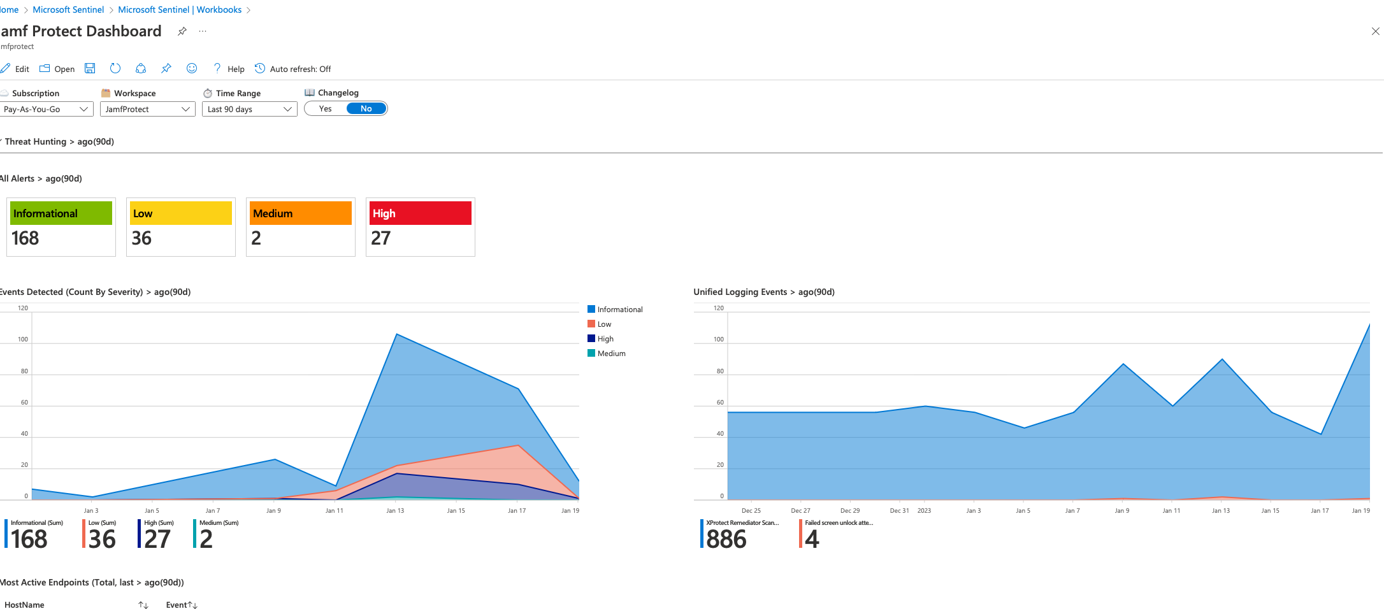Open Help from the toolbar
The image size is (1384, 609).
coord(229,69)
